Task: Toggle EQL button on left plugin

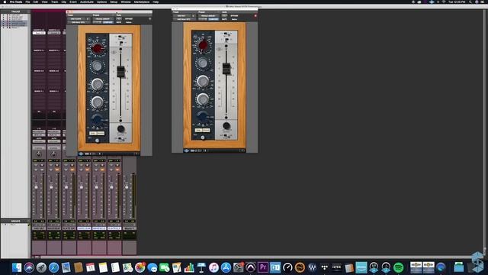Action: coord(93,134)
